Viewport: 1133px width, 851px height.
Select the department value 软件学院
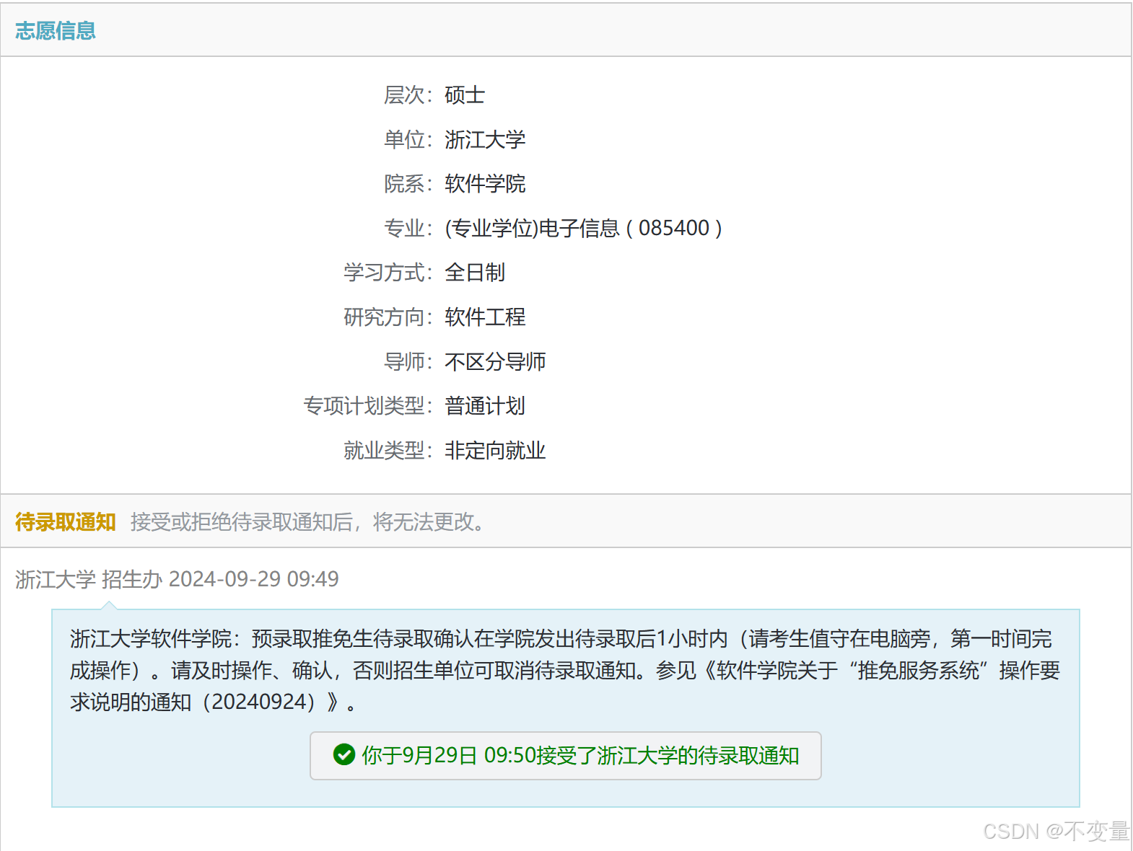pyautogui.click(x=485, y=183)
